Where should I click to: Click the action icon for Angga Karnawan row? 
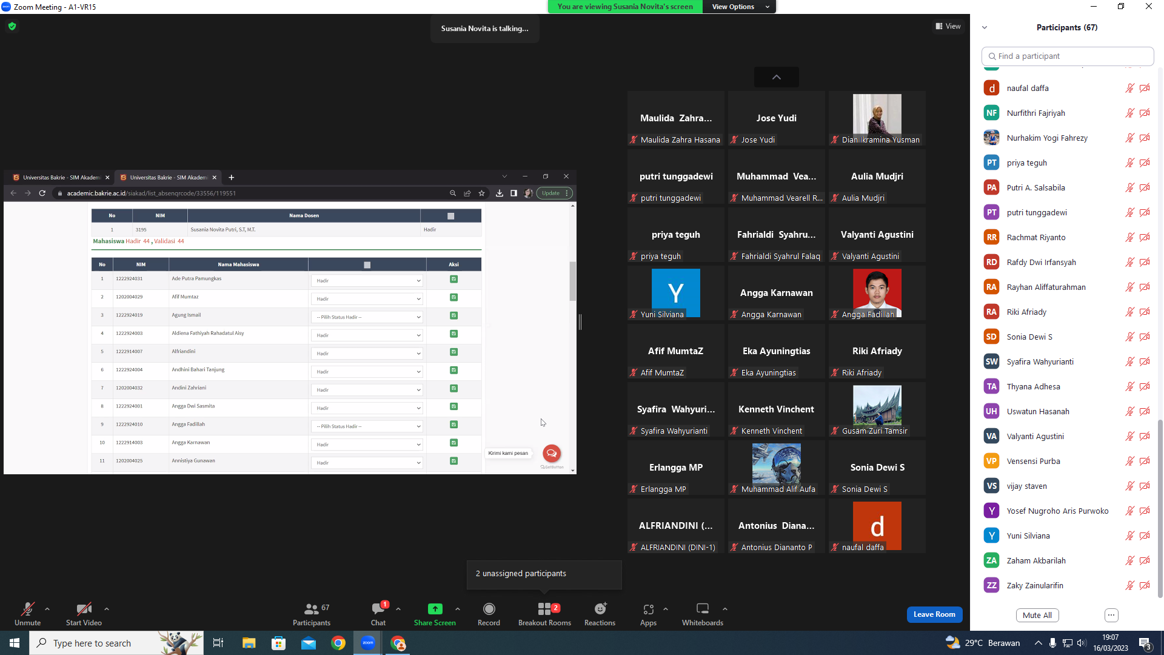click(x=454, y=443)
